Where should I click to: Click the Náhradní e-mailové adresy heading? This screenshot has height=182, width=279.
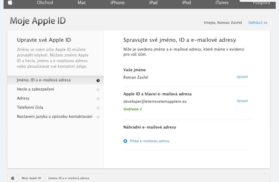pos(150,127)
